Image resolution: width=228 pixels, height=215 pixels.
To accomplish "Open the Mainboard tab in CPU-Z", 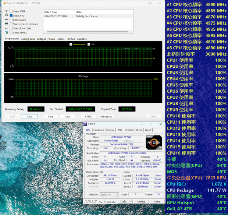I will coord(99,130).
